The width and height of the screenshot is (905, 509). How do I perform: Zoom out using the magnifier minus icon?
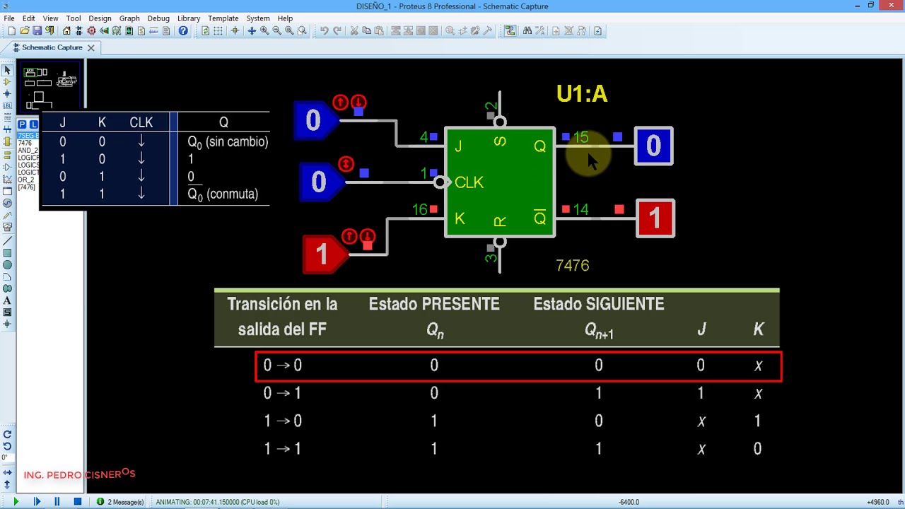coord(276,31)
